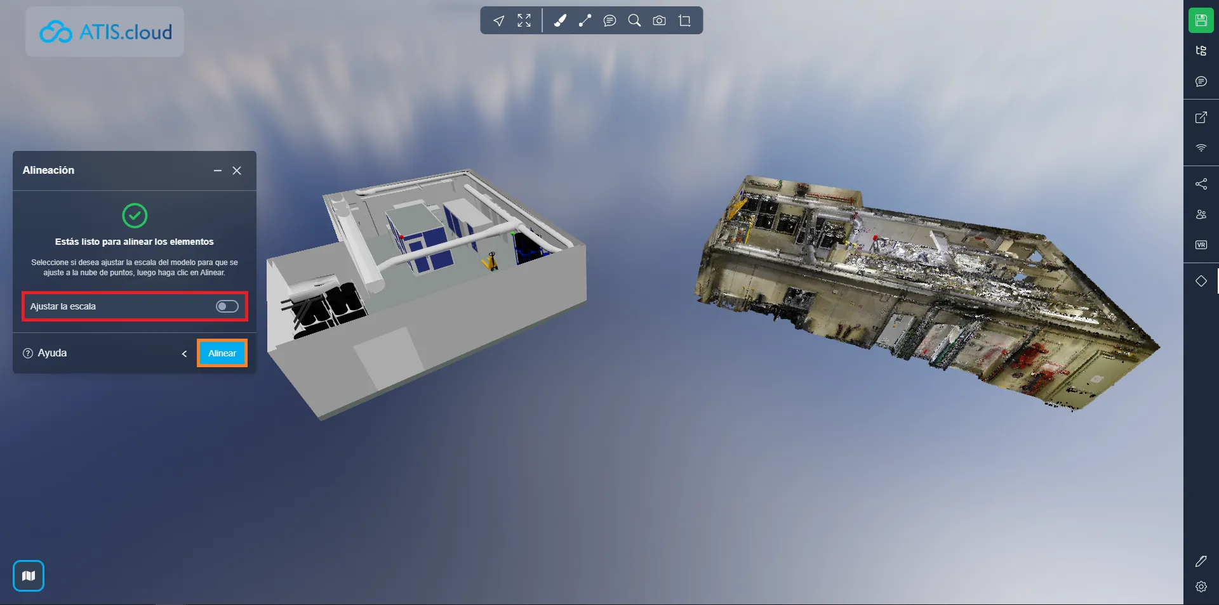
Task: Click the fit-to-view expand icon
Action: click(x=524, y=21)
